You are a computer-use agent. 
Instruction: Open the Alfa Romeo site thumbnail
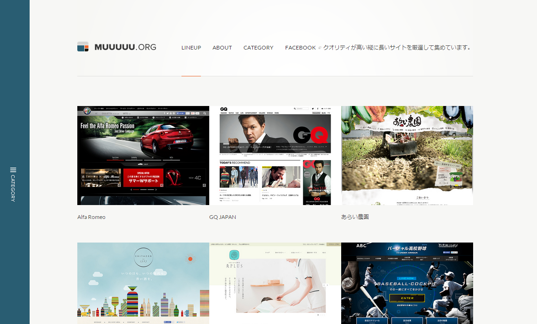(x=143, y=156)
